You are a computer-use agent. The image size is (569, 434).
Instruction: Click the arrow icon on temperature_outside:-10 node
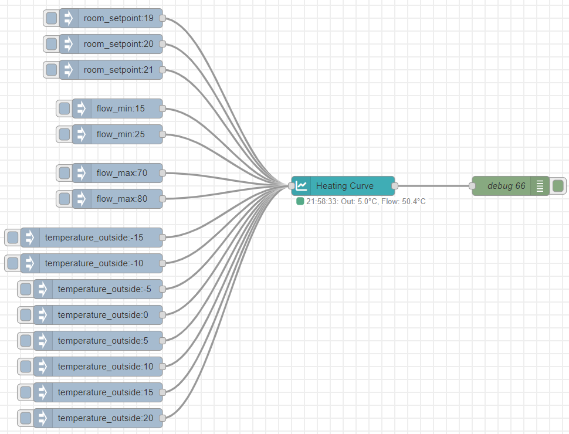(x=30, y=263)
